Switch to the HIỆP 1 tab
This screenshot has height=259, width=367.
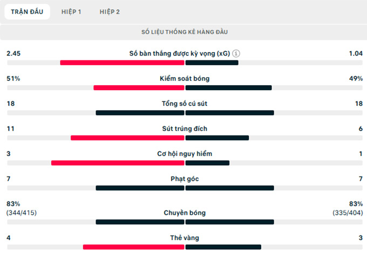point(71,12)
